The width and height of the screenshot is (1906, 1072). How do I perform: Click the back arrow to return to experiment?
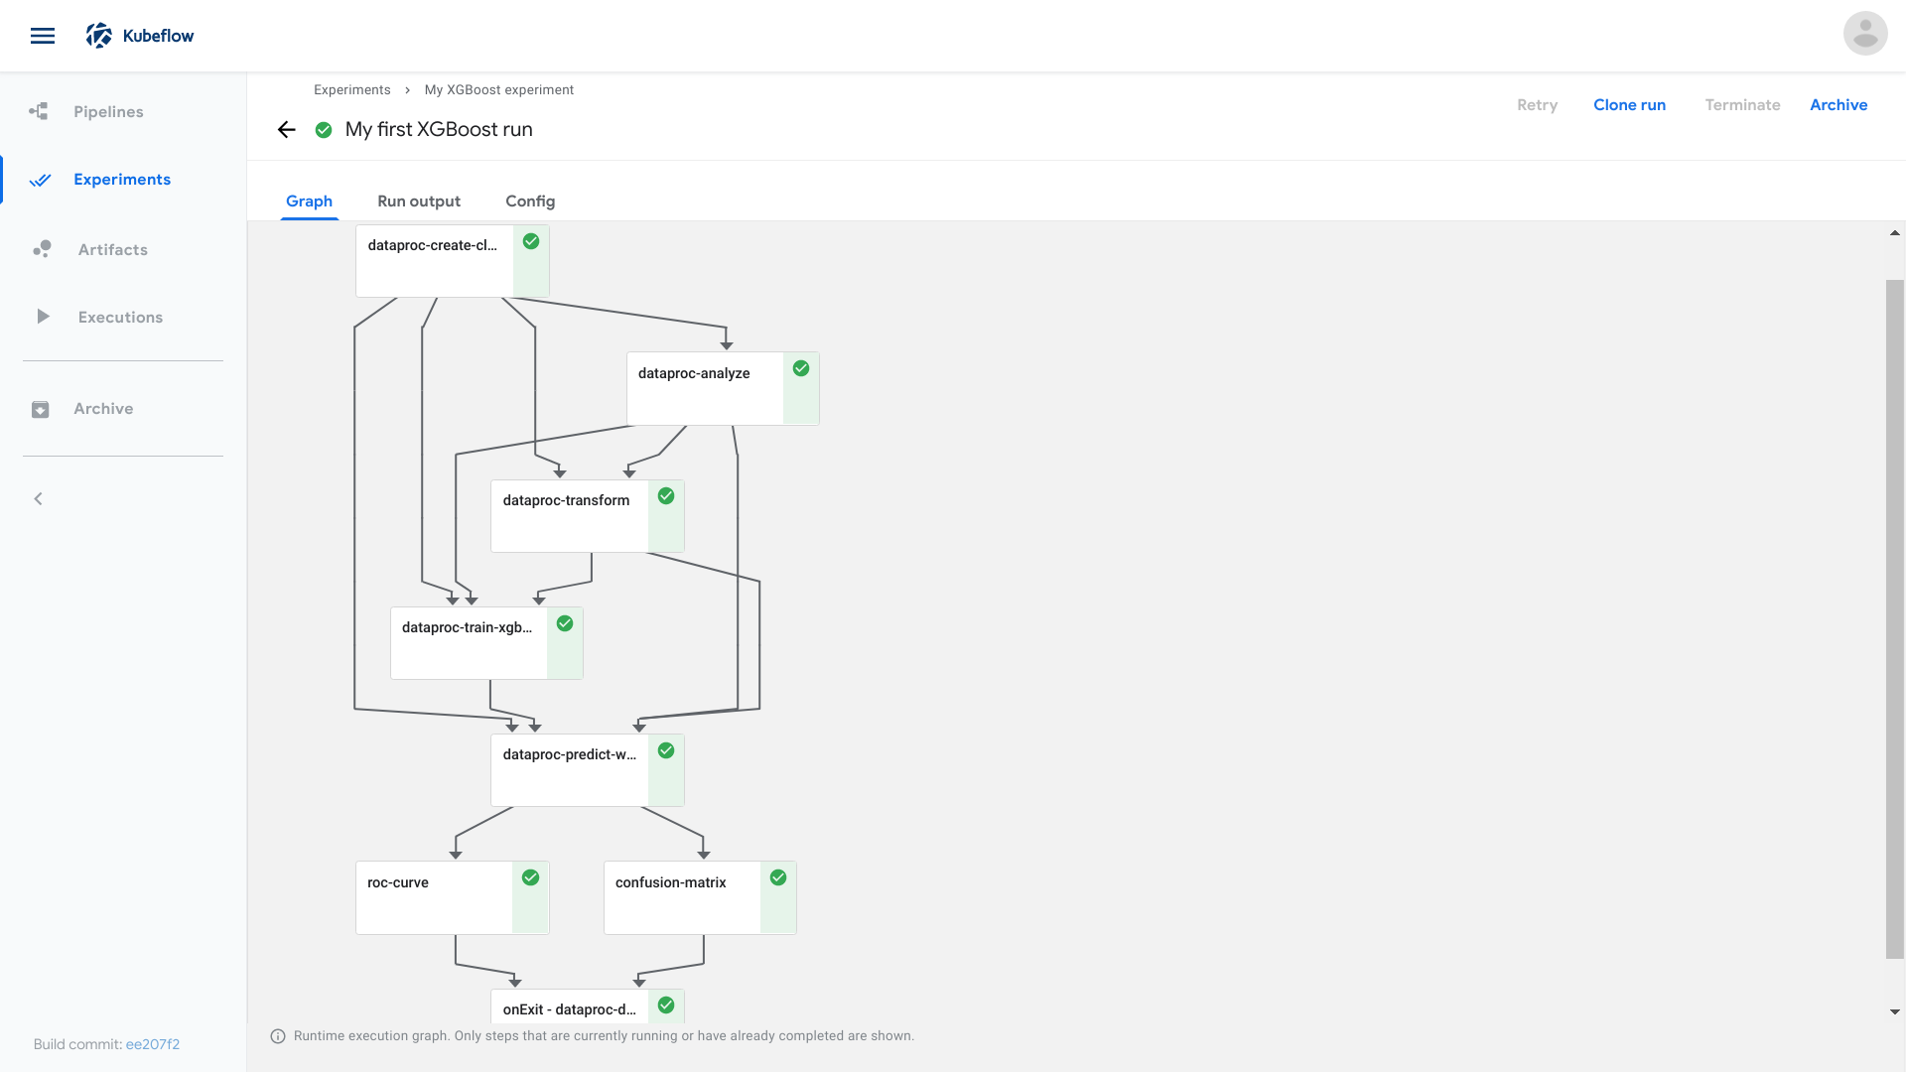tap(286, 129)
